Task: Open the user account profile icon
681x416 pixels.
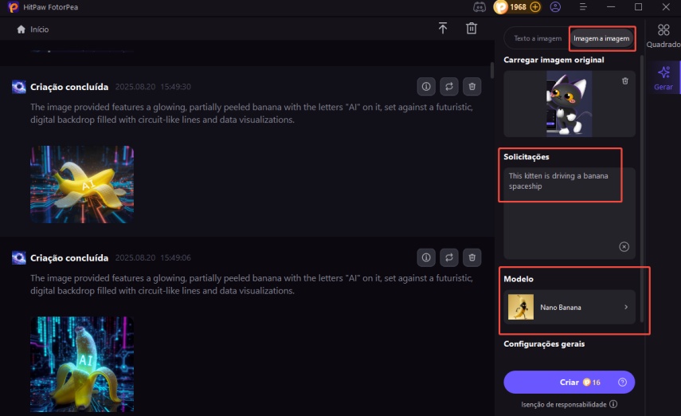Action: coord(555,7)
